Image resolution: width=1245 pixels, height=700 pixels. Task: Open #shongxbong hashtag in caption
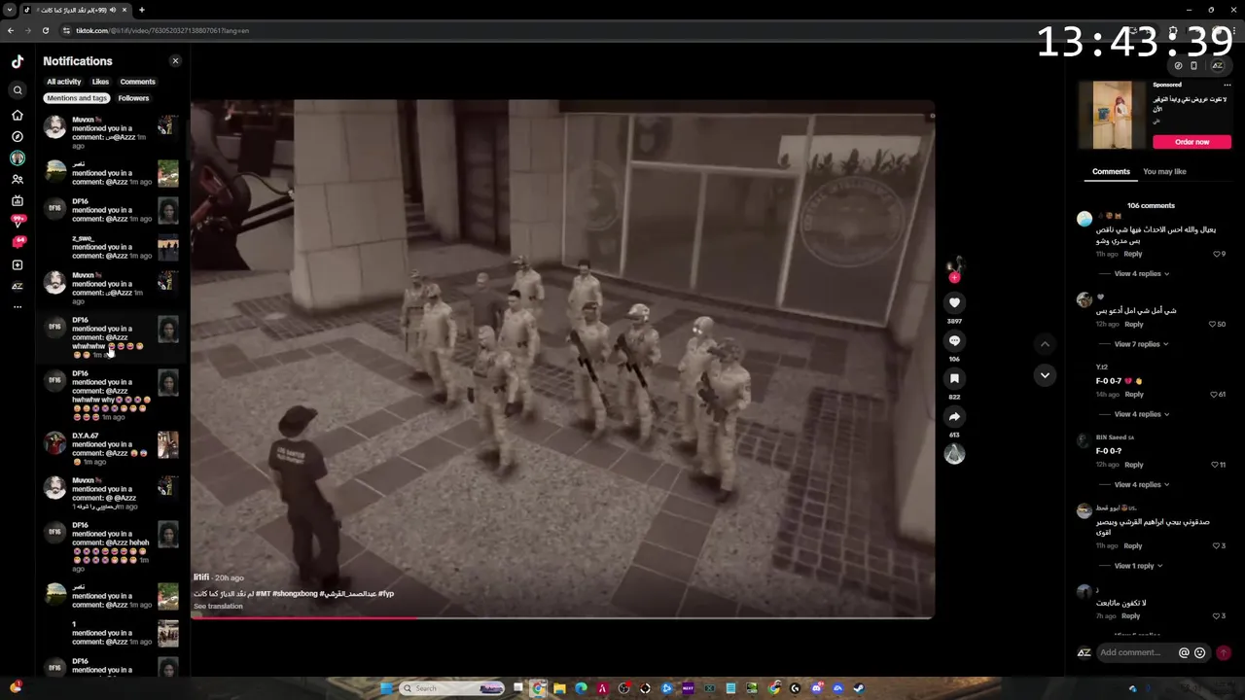(295, 593)
